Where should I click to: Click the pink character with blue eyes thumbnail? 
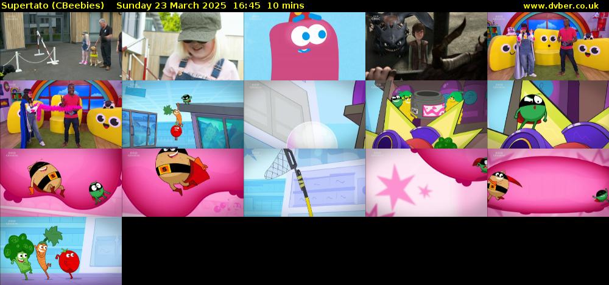304,46
